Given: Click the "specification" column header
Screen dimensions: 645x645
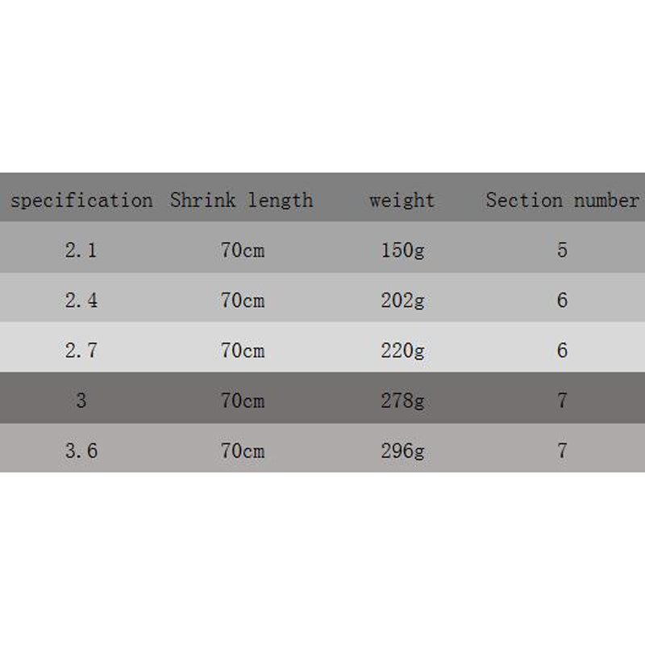Looking at the screenshot, I should click(81, 200).
